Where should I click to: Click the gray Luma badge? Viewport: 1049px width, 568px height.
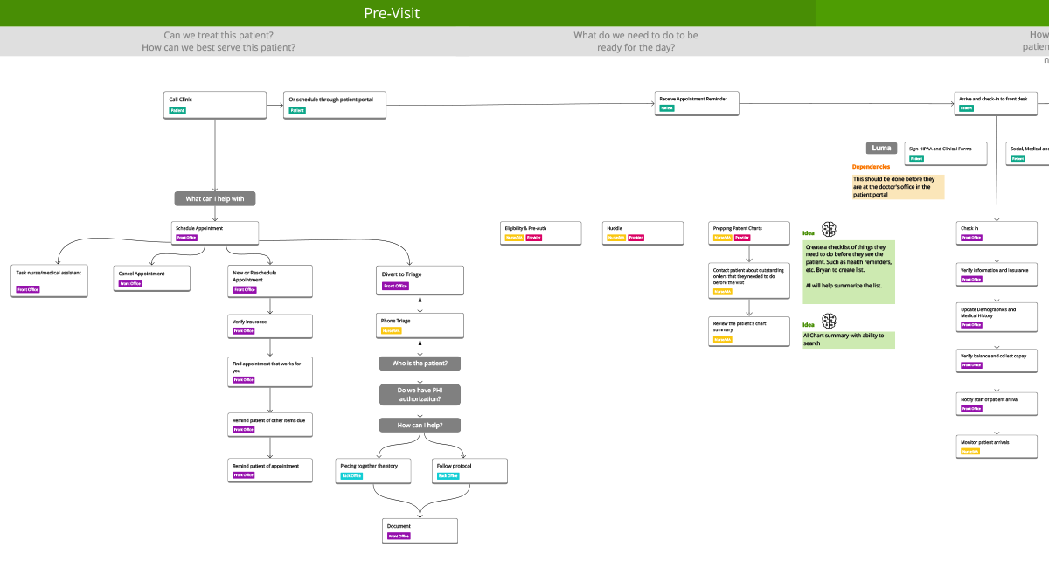click(881, 148)
